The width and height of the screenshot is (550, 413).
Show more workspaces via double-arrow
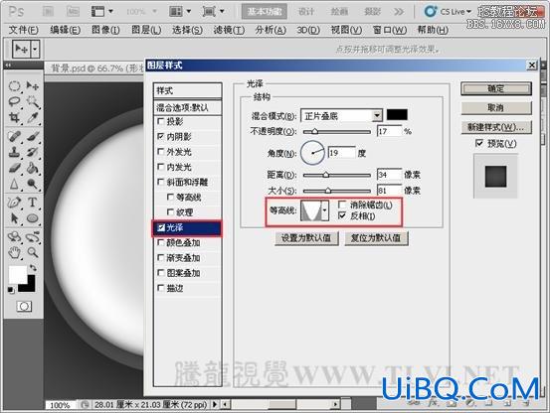click(x=399, y=12)
